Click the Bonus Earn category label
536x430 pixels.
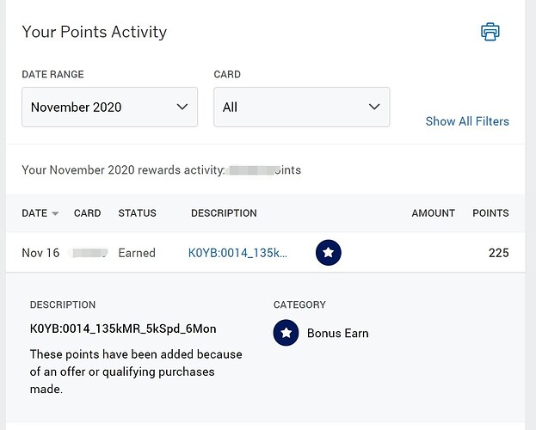(x=337, y=333)
